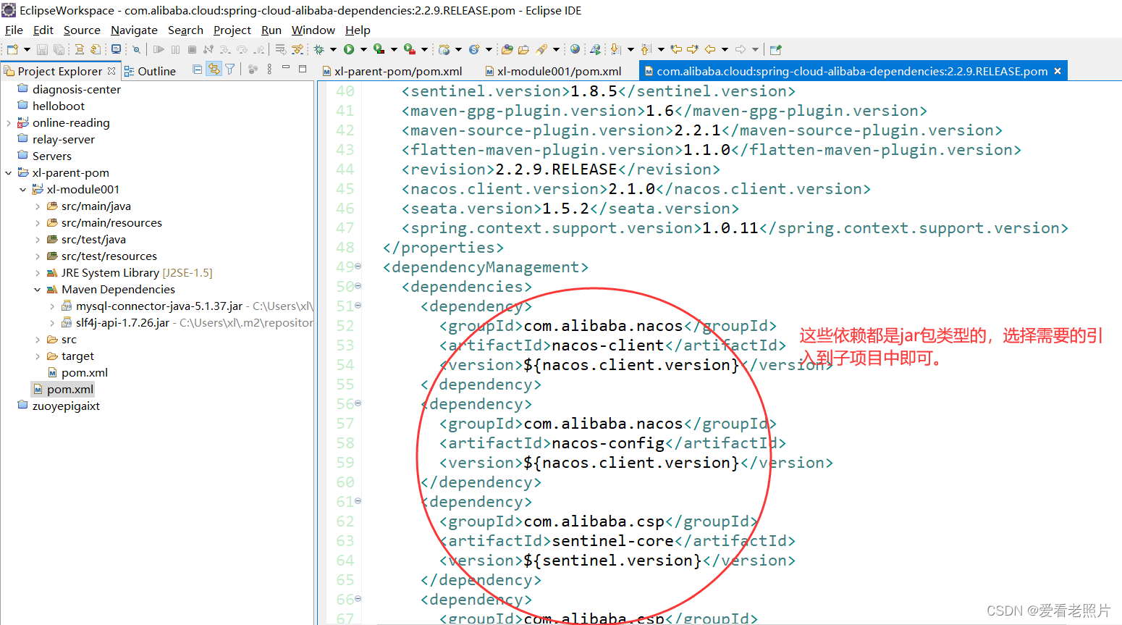Screen dimensions: 1122x625
Task: Select slf4j-api-1.7.26.jar in tree
Action: point(122,323)
